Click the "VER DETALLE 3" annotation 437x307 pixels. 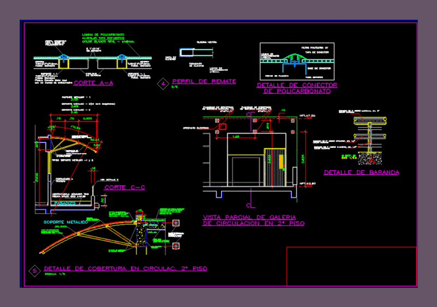[109, 180]
